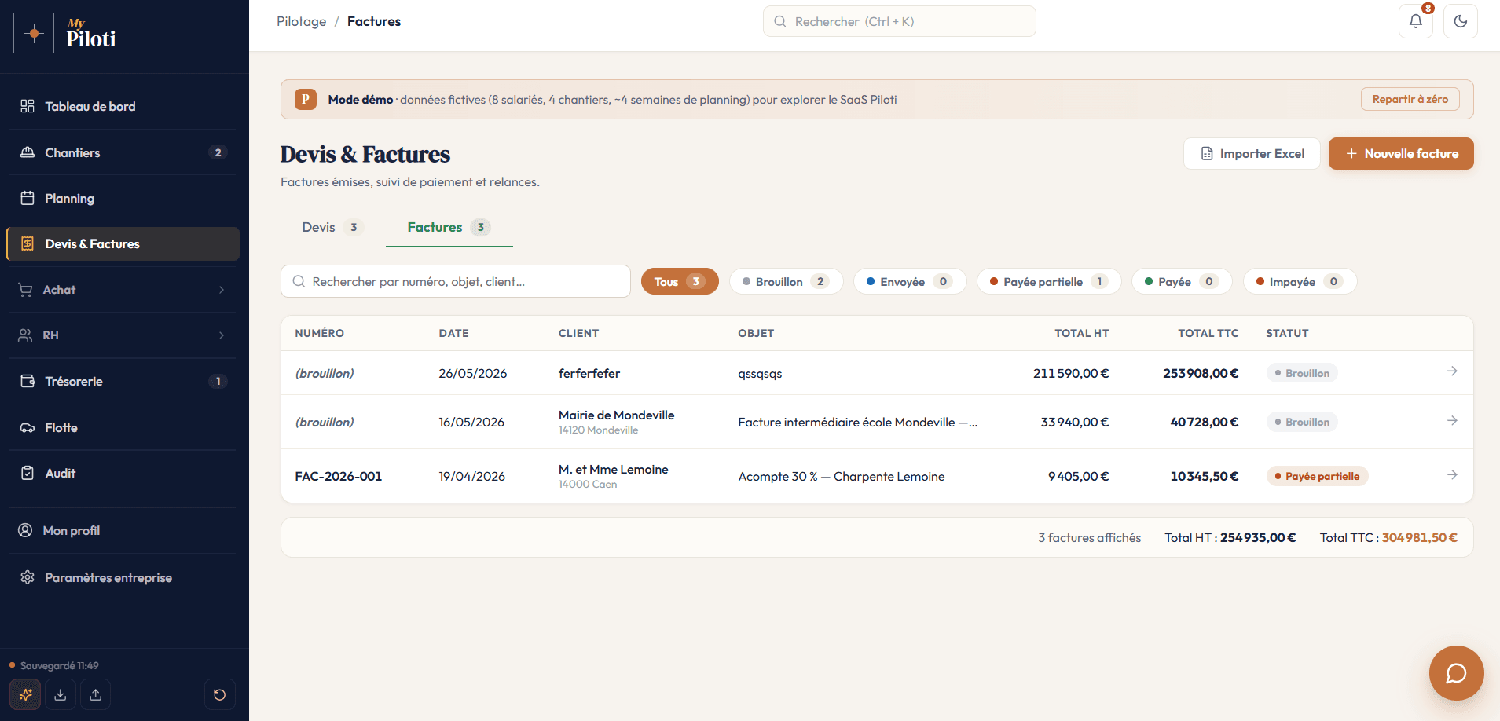This screenshot has width=1500, height=721.
Task: Filter by Payée partielle chip
Action: click(1049, 281)
